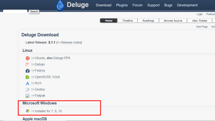Switch to the Roadmap tab
Viewport: 215px width, 121px height.
click(148, 21)
